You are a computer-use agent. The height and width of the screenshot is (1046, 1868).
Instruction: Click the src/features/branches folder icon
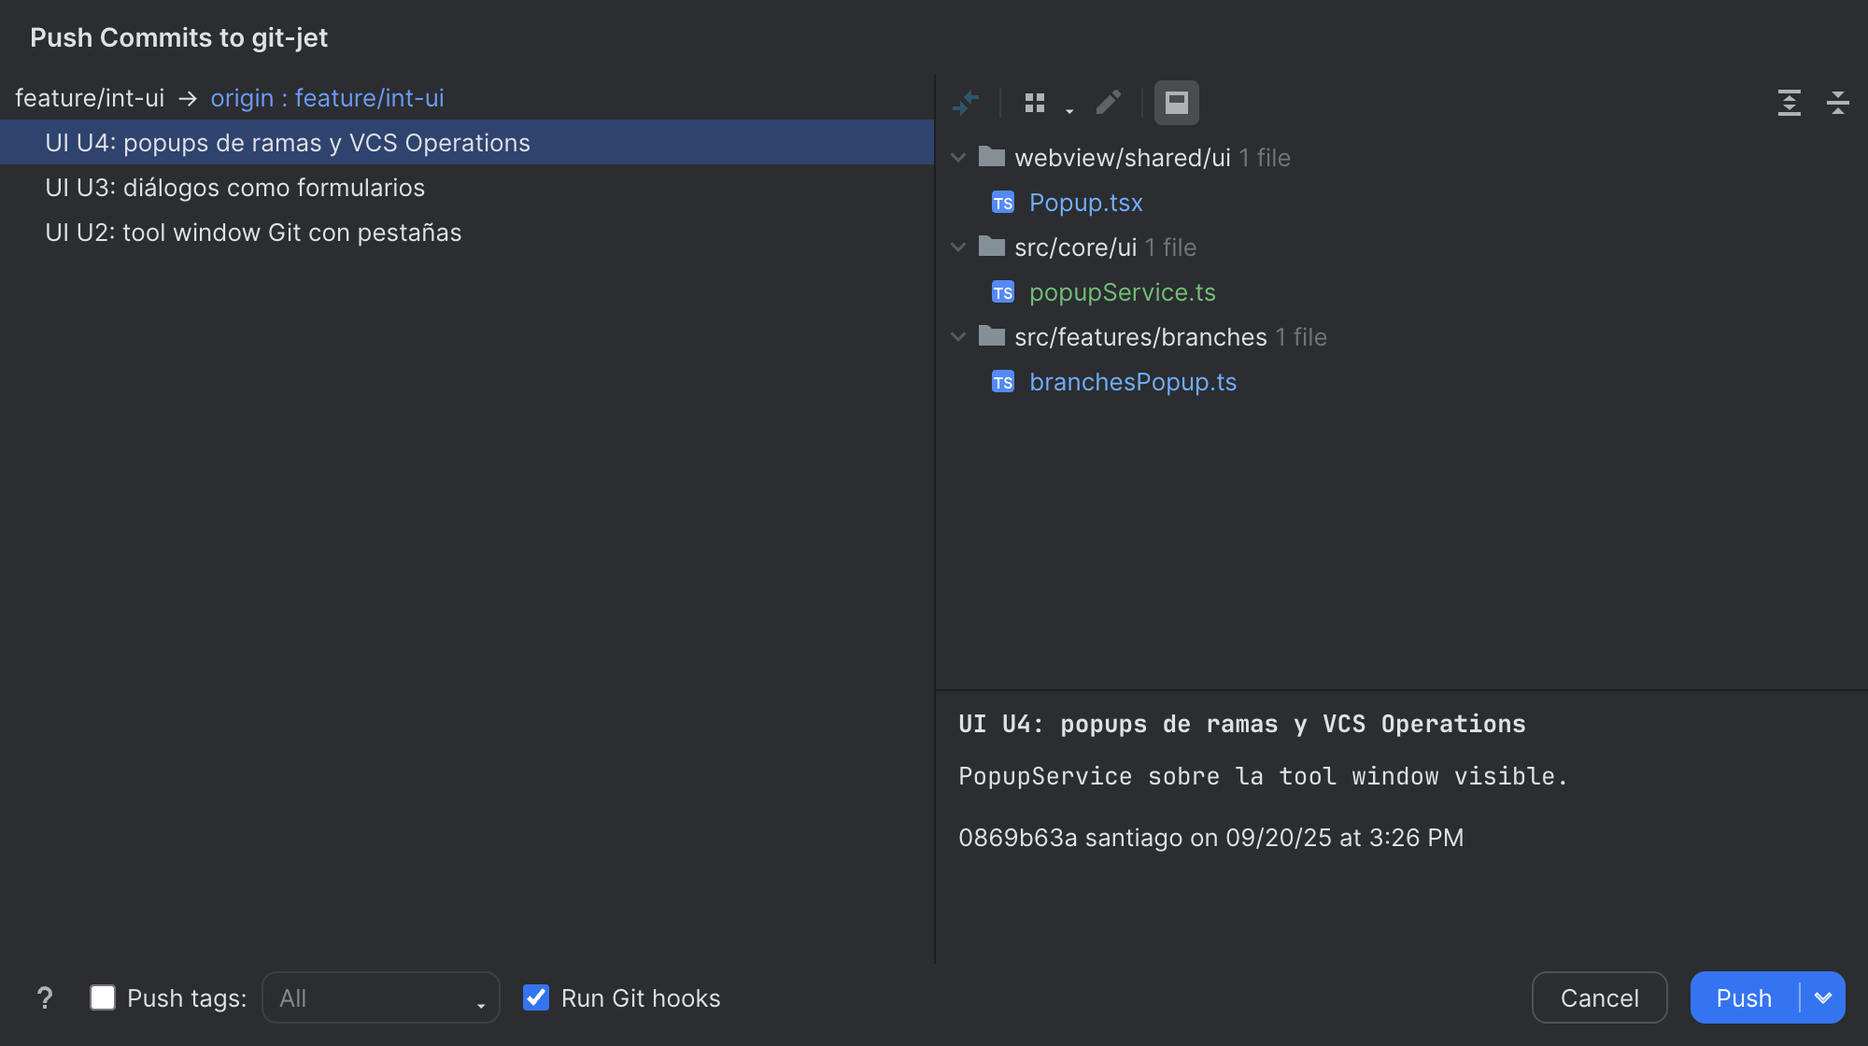tap(992, 336)
